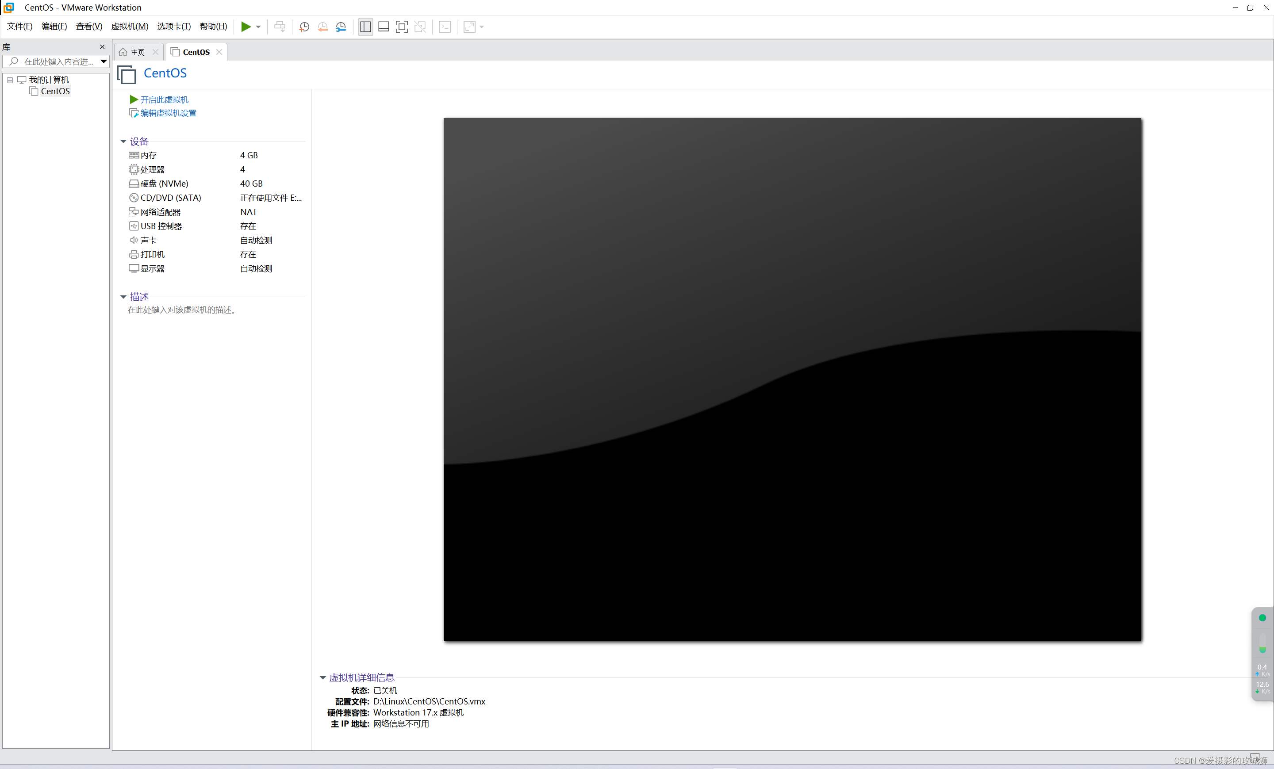Open the power options dropdown arrow

click(x=258, y=27)
